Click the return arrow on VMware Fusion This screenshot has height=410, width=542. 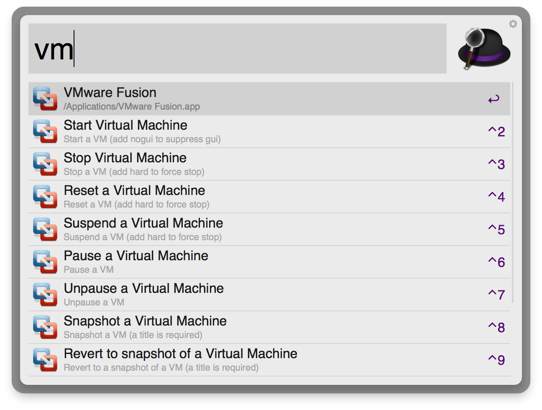pos(494,99)
